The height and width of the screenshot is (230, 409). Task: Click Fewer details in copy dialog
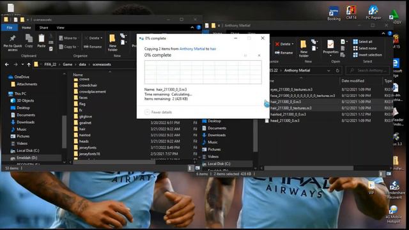(158, 112)
